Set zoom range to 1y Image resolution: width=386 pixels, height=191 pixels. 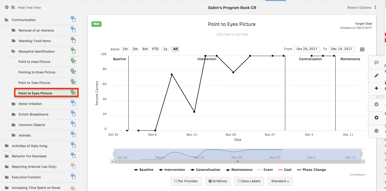tap(165, 49)
